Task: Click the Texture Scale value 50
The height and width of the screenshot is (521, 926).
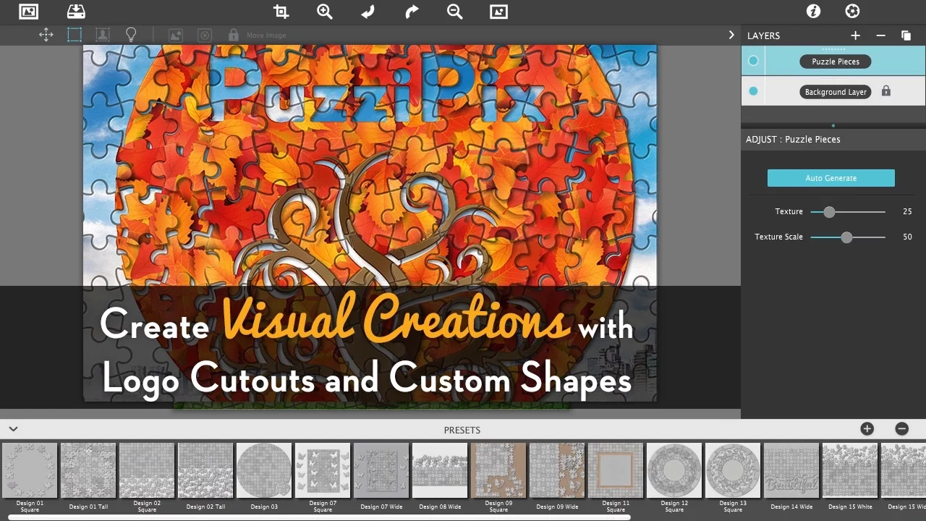Action: pos(907,237)
